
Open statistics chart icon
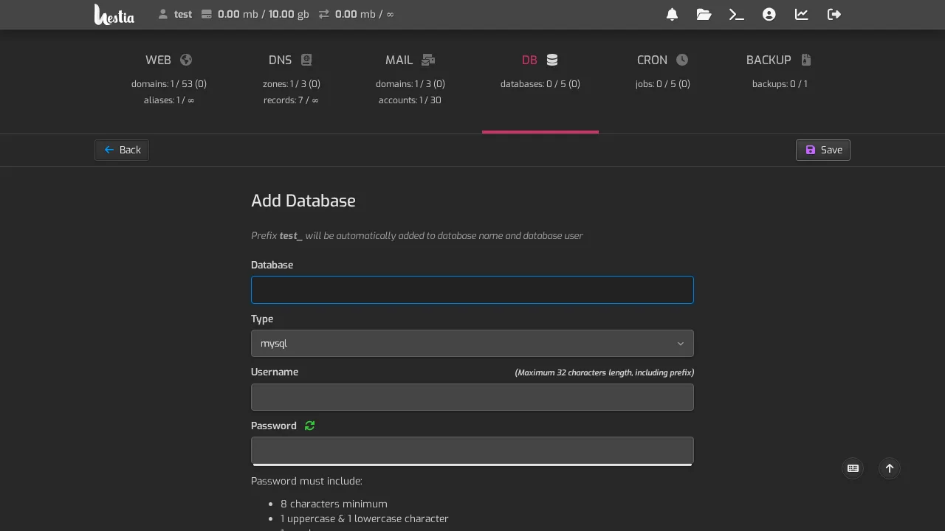(x=802, y=14)
